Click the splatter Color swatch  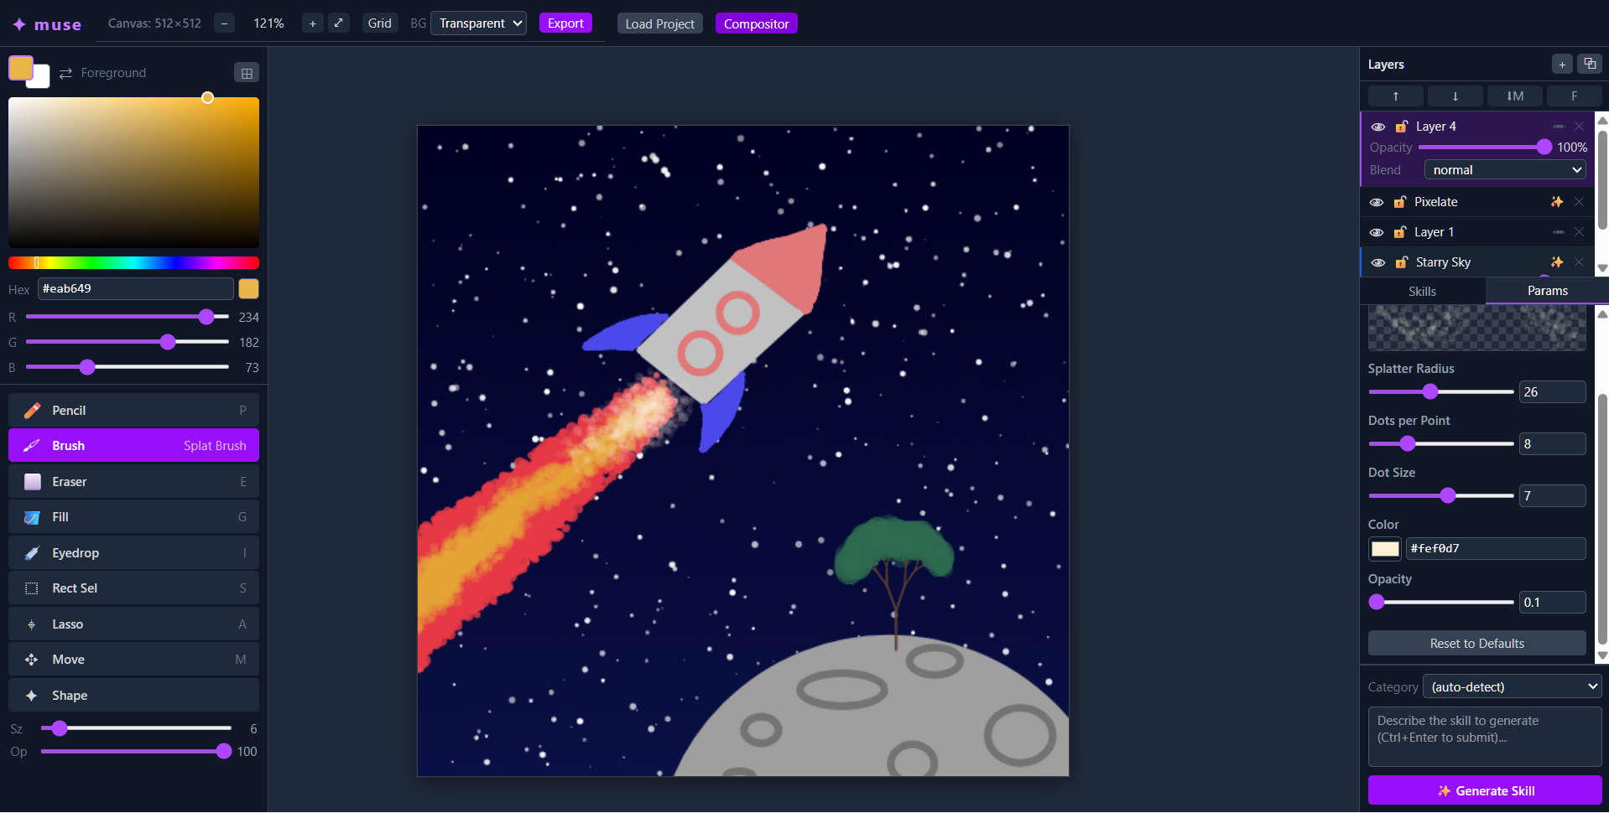pyautogui.click(x=1385, y=549)
